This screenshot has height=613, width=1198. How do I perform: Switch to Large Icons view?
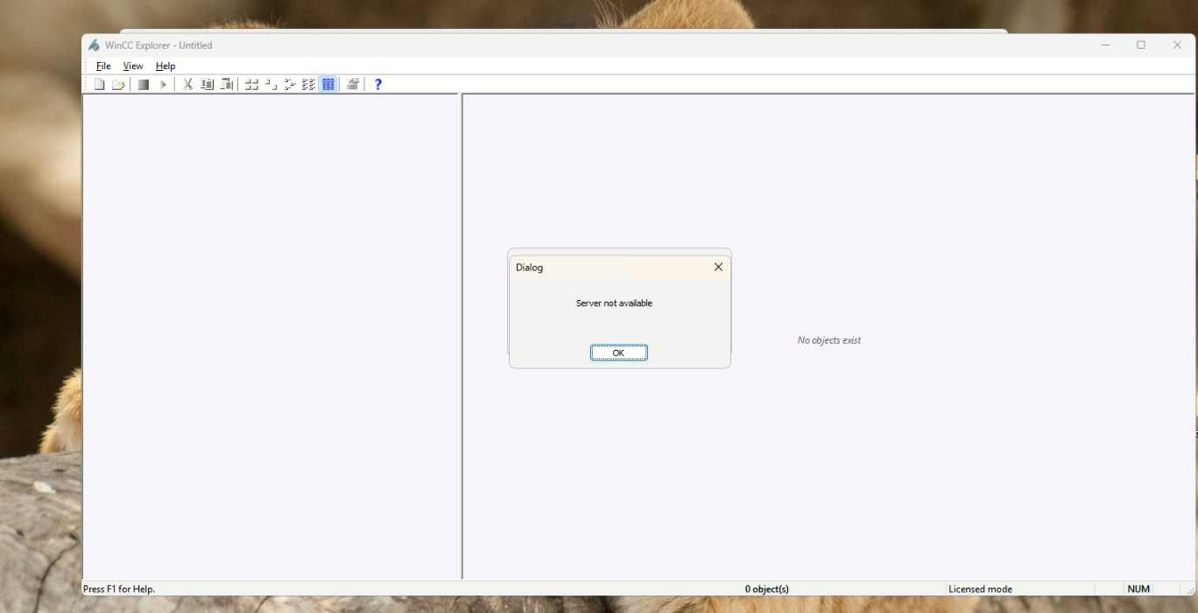point(252,84)
